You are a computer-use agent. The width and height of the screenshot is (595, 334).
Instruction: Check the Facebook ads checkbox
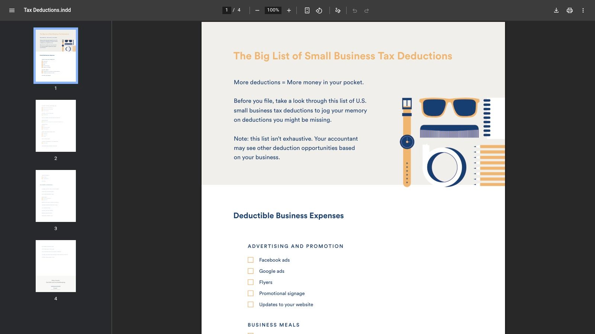[x=251, y=260]
